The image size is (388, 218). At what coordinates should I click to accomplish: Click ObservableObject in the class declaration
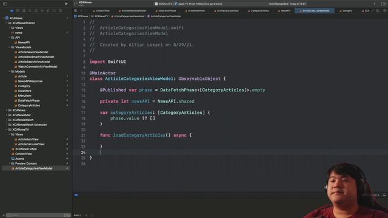[199, 79]
